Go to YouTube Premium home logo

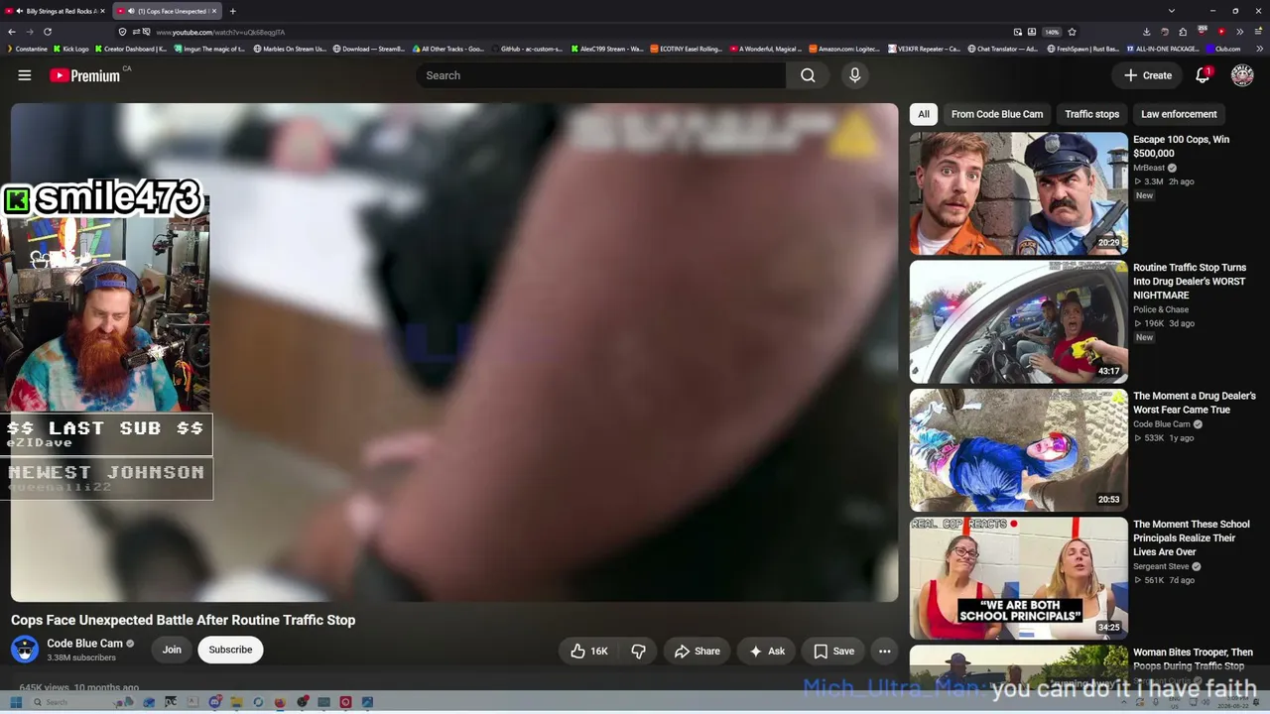(x=85, y=75)
